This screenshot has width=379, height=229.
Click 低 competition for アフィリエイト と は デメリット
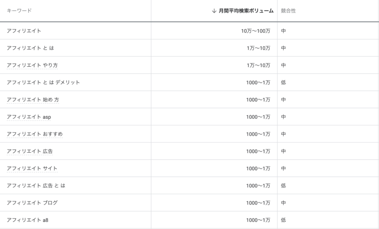[x=283, y=82]
